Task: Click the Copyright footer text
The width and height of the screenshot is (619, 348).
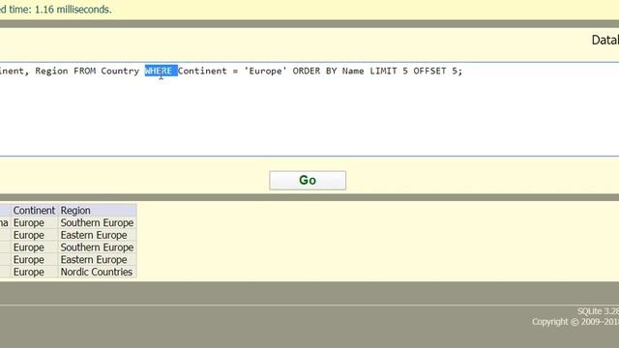Action: (x=575, y=322)
